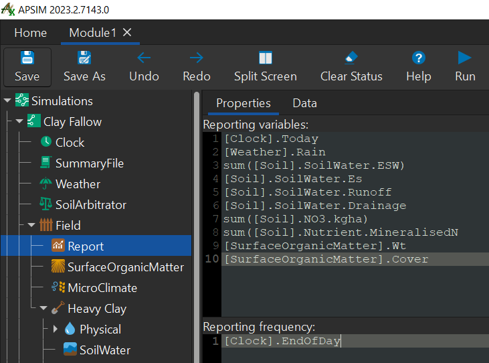Viewport: 489px width, 363px height.
Task: Open the Data tab
Action: click(304, 103)
